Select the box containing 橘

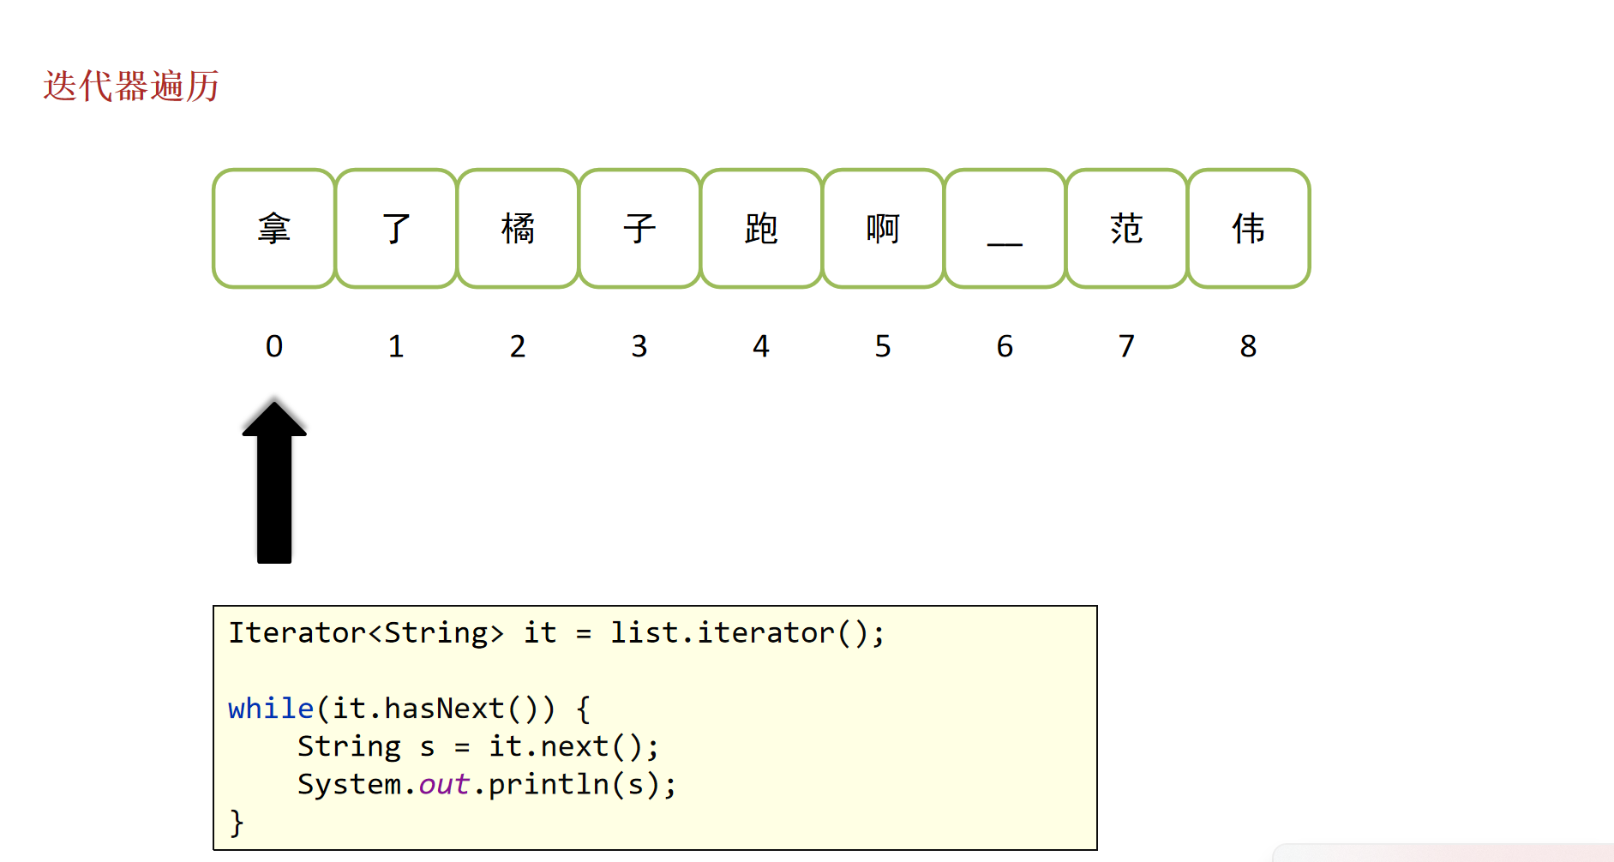[518, 229]
